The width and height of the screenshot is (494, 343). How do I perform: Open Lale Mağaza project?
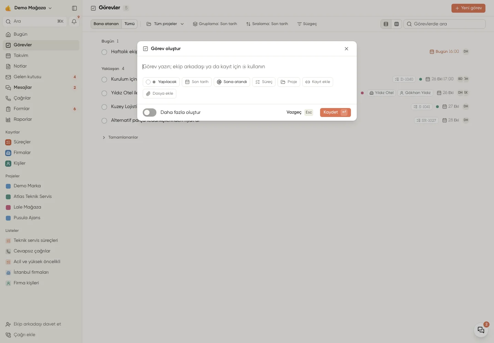(41, 207)
